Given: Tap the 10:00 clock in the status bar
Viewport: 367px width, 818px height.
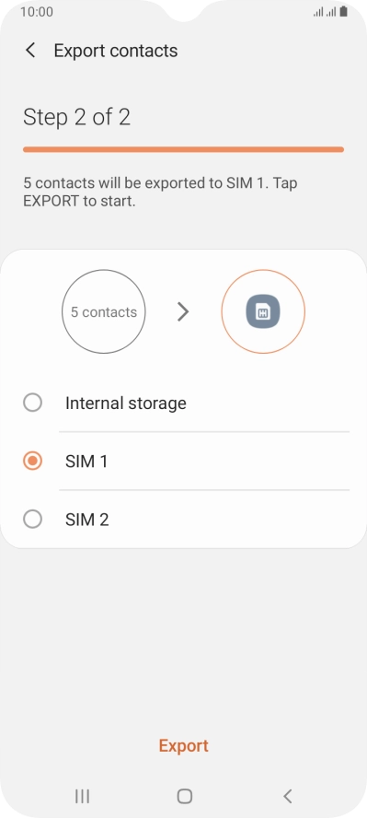Looking at the screenshot, I should tap(37, 11).
